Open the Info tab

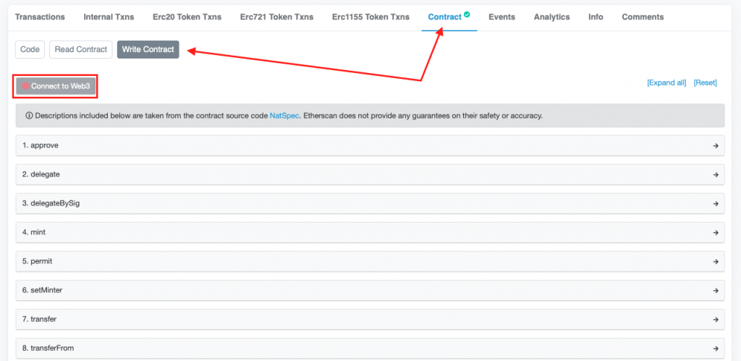click(596, 17)
